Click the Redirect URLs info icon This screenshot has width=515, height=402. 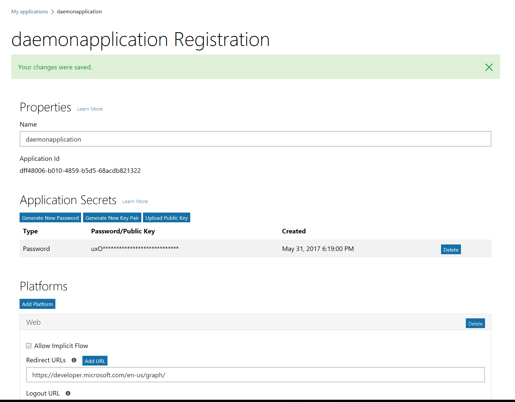[x=74, y=360]
